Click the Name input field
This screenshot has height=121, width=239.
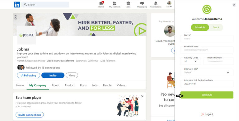(207, 39)
